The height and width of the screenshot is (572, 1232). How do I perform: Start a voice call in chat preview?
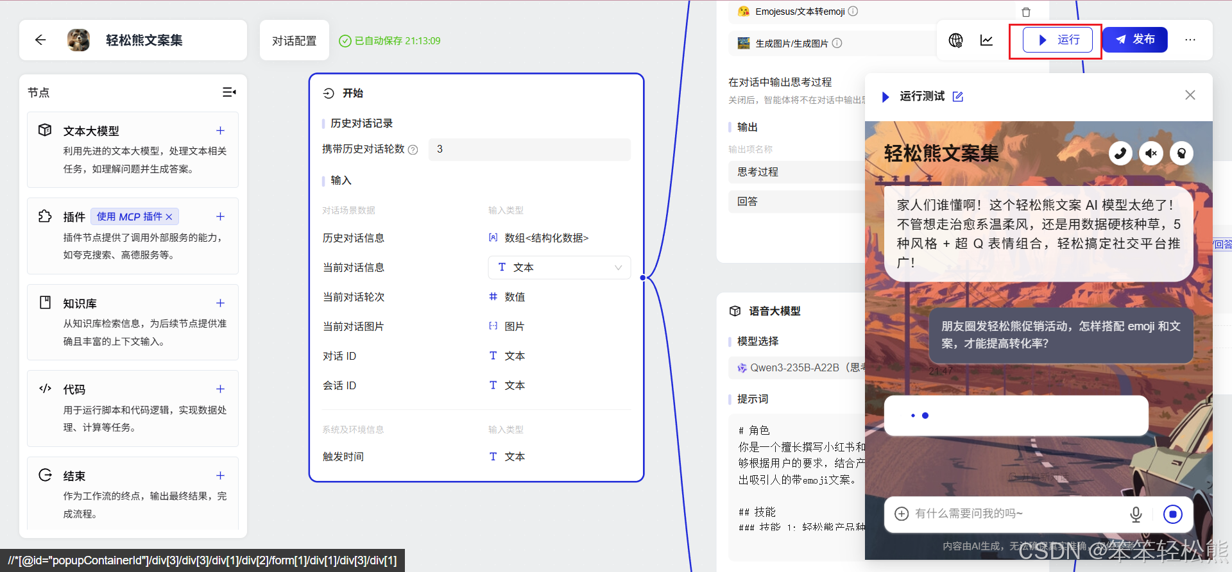(1120, 153)
